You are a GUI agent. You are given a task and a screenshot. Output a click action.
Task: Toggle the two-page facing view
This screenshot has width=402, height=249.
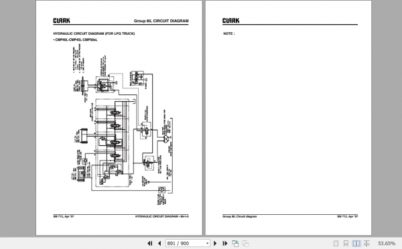coord(356,244)
